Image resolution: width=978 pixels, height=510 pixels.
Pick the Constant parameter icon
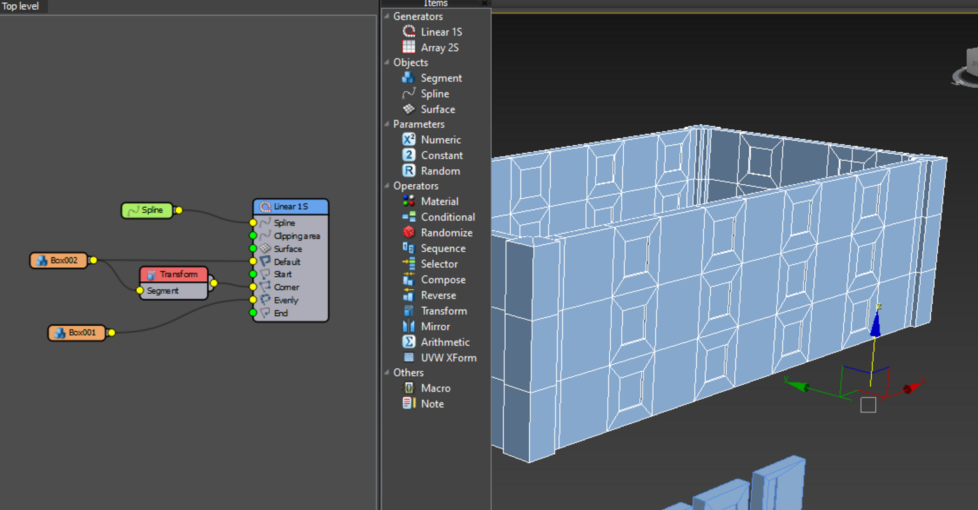[409, 155]
